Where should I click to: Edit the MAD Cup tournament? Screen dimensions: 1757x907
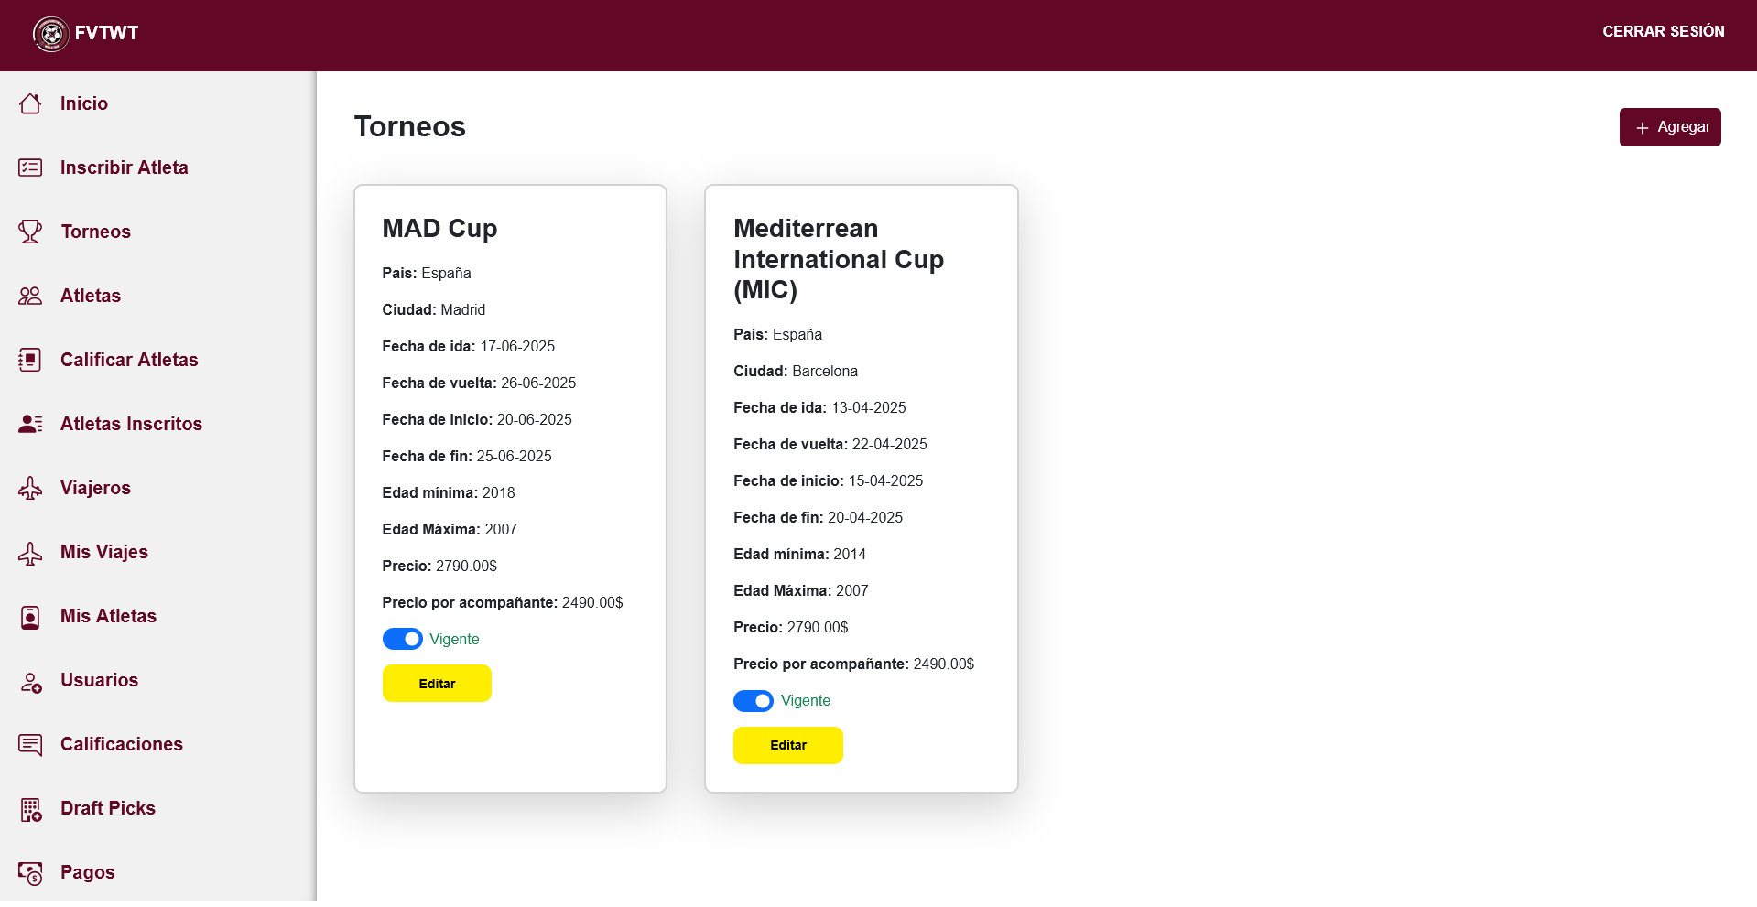pos(437,684)
